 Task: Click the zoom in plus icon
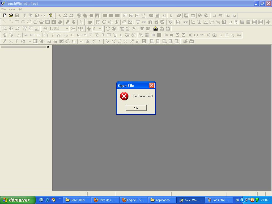point(73,29)
